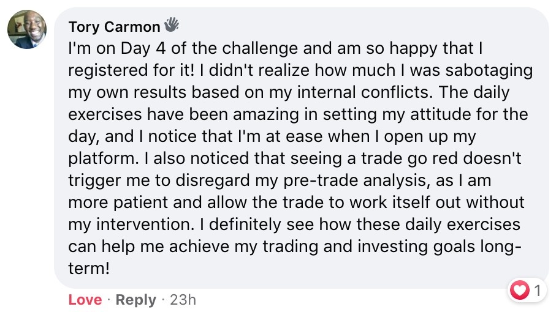Image resolution: width=556 pixels, height=312 pixels.
Task: Click the red heart reaction icon
Action: point(520,291)
